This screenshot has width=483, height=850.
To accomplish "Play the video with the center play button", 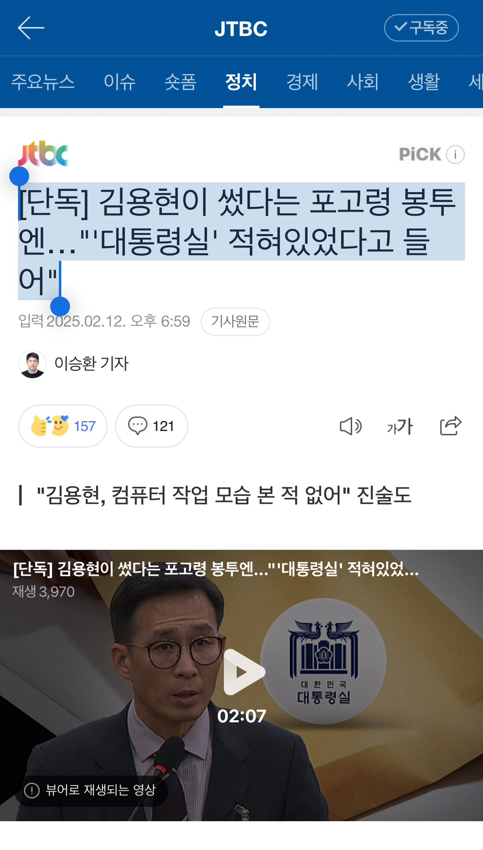I will [x=243, y=671].
